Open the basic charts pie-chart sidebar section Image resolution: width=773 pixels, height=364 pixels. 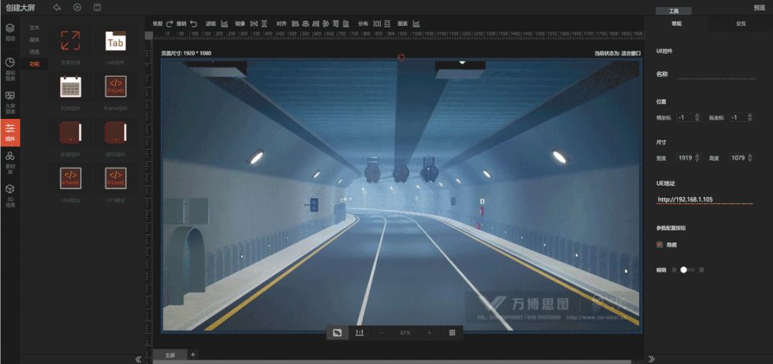click(x=10, y=68)
